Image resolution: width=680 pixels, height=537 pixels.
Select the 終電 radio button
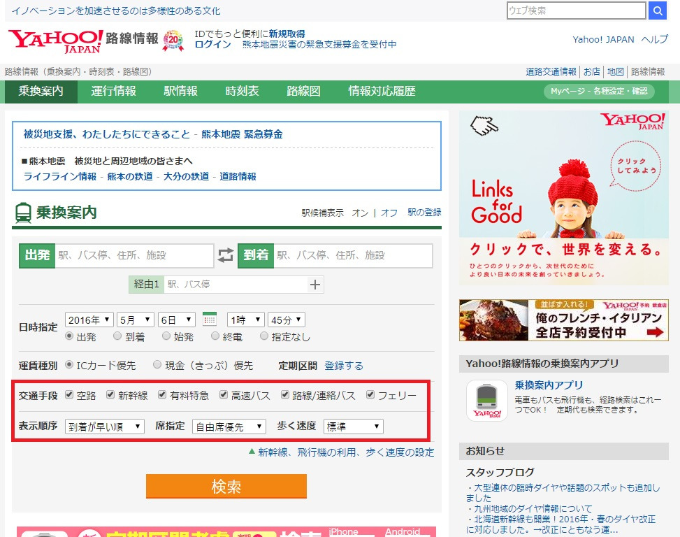click(215, 336)
